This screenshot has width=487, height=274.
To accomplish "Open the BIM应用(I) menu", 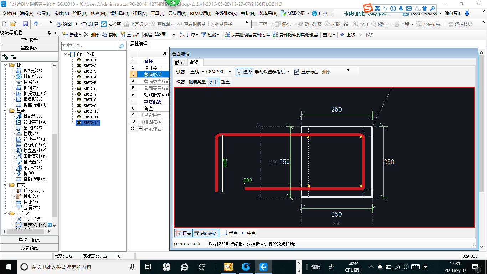I will point(201,14).
